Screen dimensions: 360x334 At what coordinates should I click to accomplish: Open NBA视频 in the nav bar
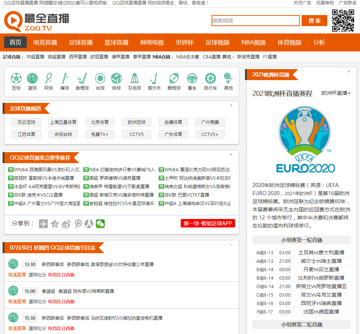253,42
